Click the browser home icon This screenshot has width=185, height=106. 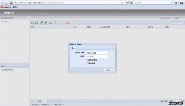click(176, 3)
